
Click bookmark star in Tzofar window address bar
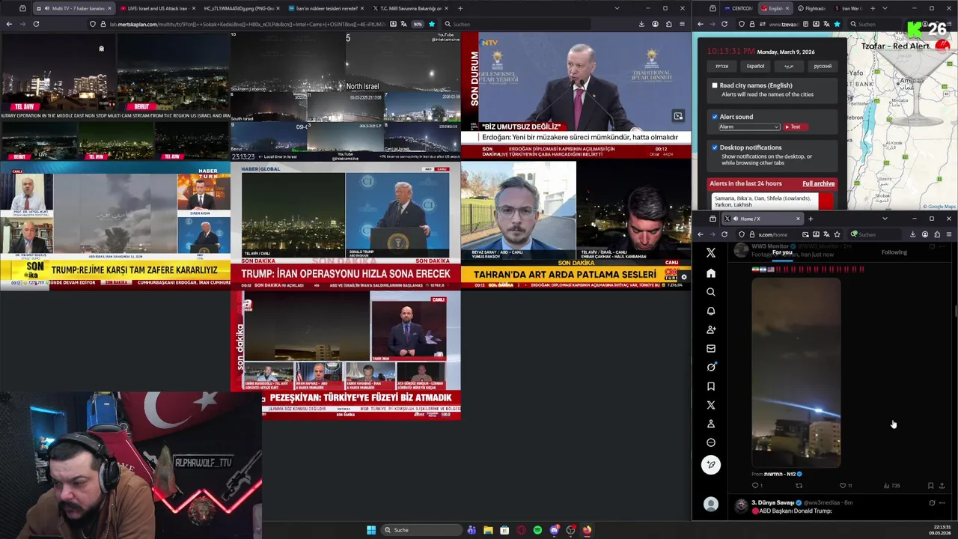(x=837, y=24)
